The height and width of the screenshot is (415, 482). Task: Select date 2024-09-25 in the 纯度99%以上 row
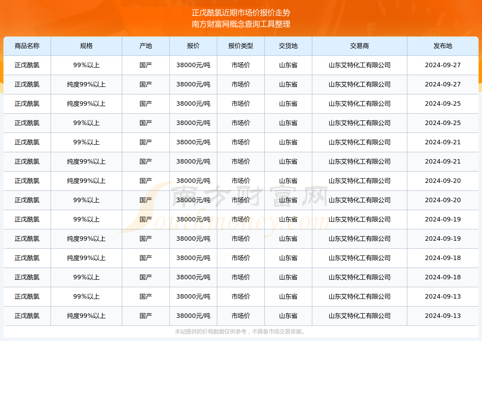(x=443, y=104)
